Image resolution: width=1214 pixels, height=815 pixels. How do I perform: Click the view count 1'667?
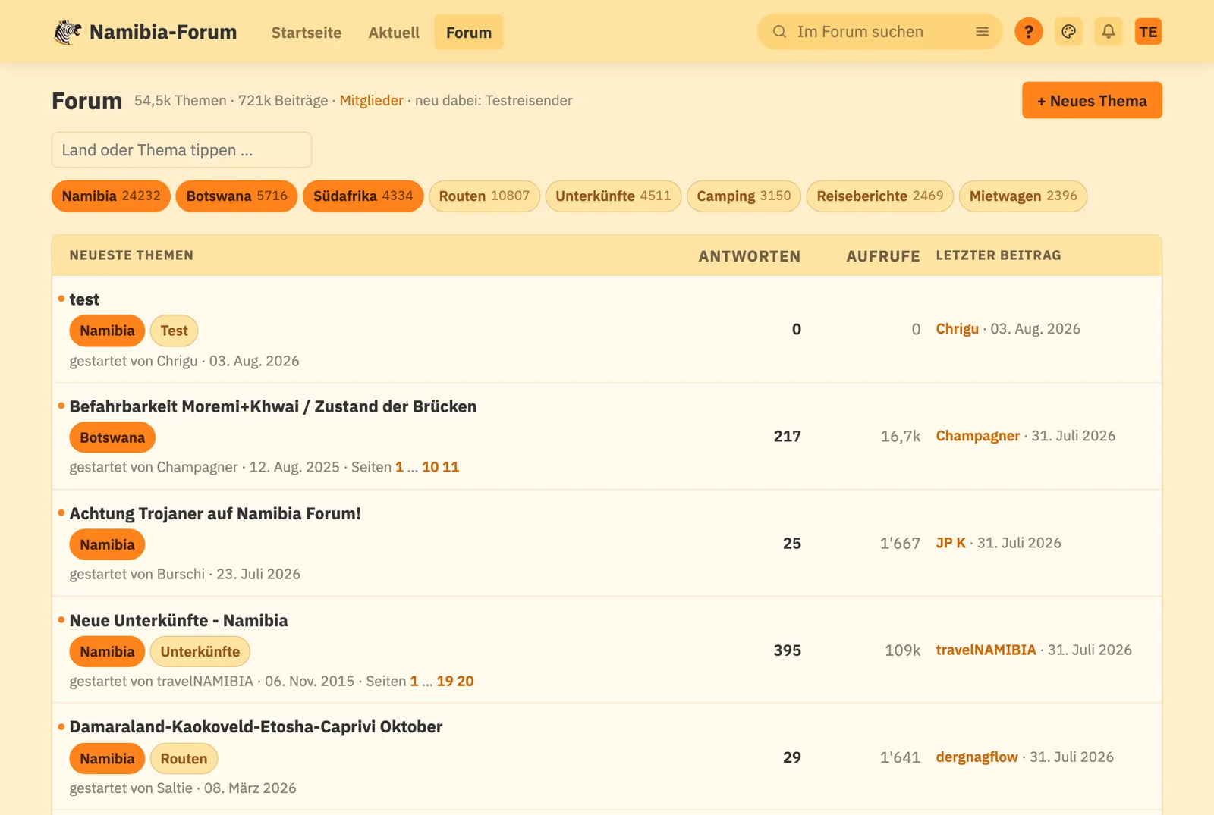[901, 543]
